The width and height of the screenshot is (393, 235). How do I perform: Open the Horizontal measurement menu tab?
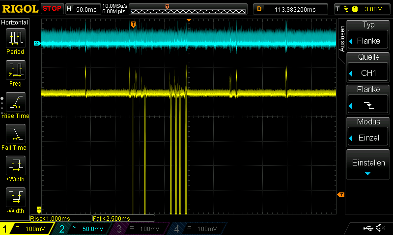click(15, 23)
